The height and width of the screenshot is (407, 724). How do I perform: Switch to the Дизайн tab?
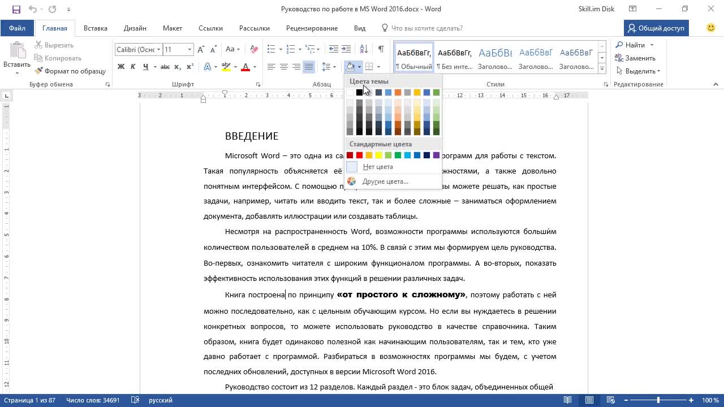pos(135,28)
